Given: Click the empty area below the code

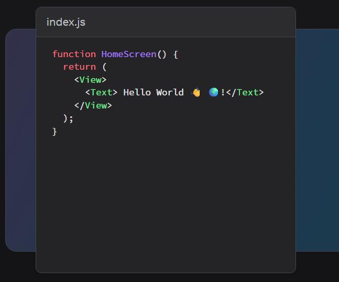Looking at the screenshot, I should (x=166, y=204).
